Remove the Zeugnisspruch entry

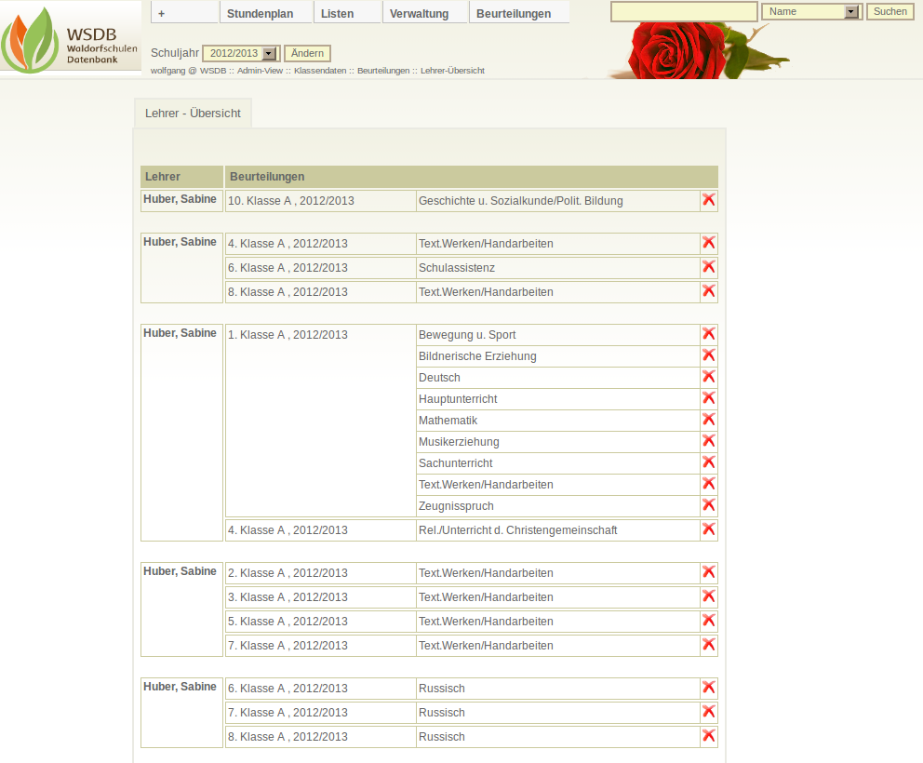coord(709,505)
